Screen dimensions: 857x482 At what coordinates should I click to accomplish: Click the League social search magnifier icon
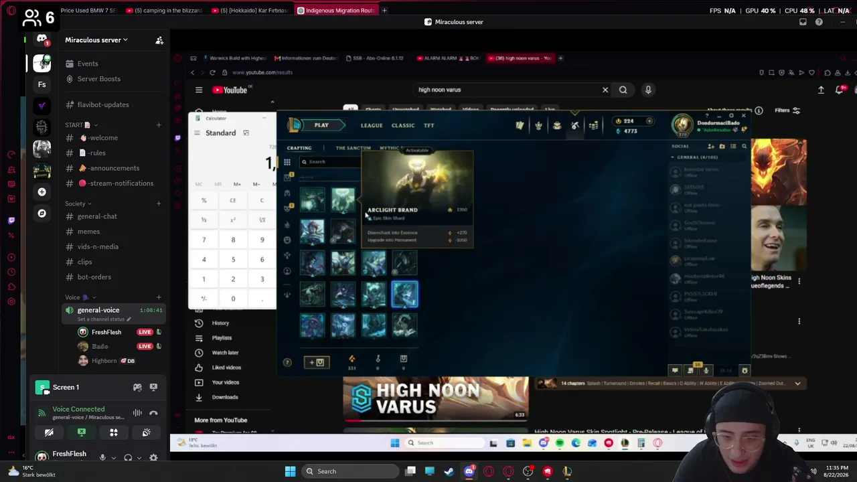coord(744,146)
